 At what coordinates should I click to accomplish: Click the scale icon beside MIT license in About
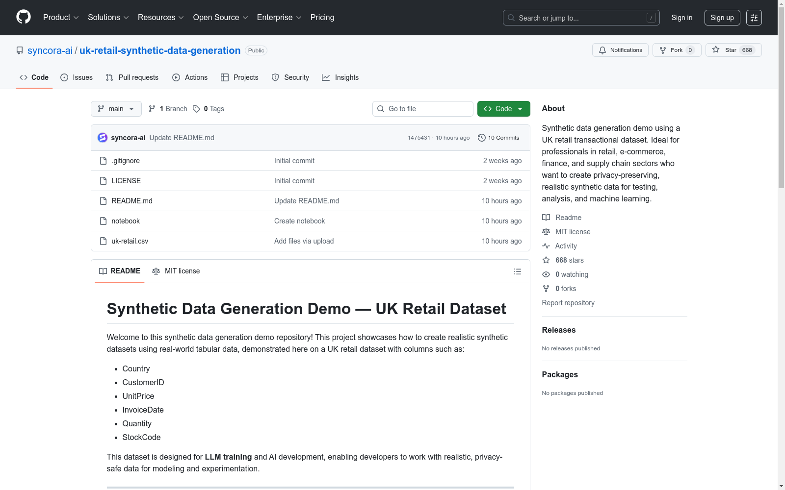pos(546,232)
